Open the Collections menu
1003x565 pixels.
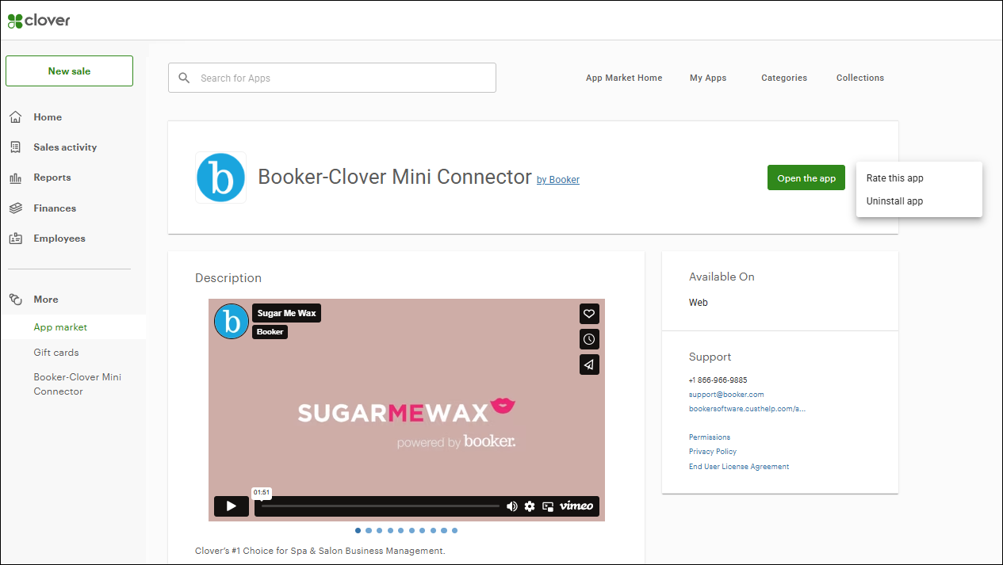[x=859, y=77]
